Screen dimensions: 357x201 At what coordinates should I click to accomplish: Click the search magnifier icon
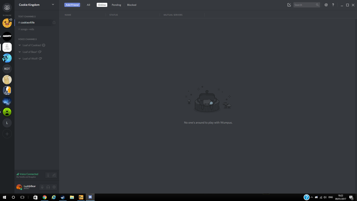pos(317,5)
